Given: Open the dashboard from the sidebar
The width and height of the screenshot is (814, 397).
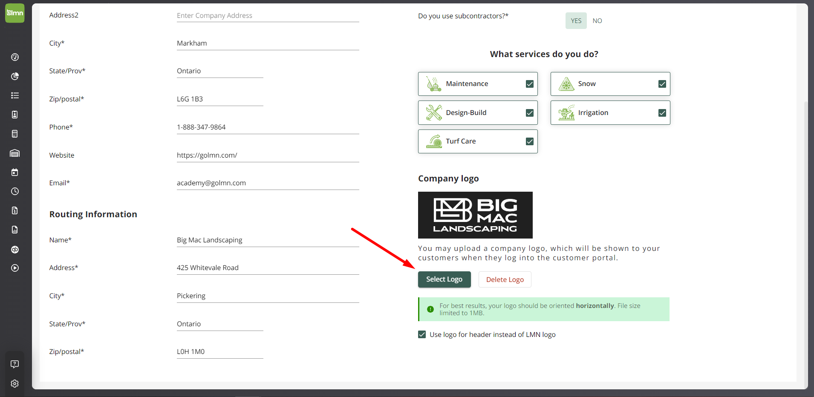Looking at the screenshot, I should pos(15,57).
